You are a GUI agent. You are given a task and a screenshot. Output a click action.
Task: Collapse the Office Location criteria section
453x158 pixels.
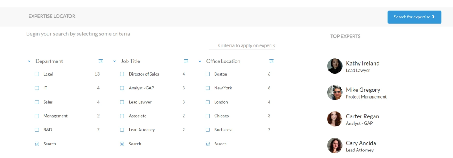[x=200, y=61]
